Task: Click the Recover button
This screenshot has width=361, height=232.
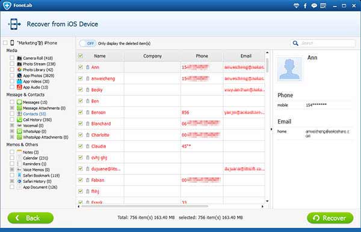Action: (330, 218)
